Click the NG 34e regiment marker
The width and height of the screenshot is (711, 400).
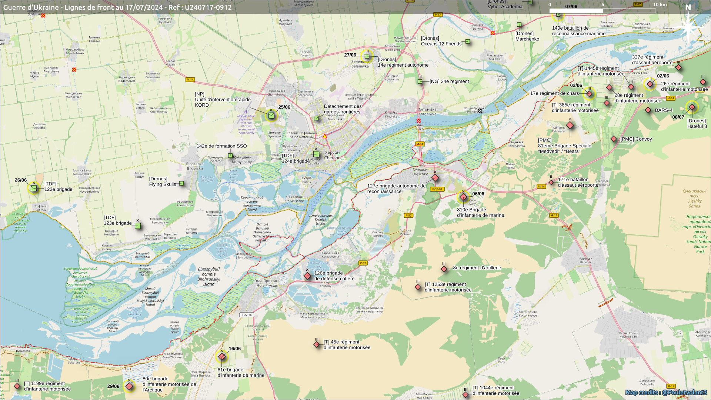(420, 81)
